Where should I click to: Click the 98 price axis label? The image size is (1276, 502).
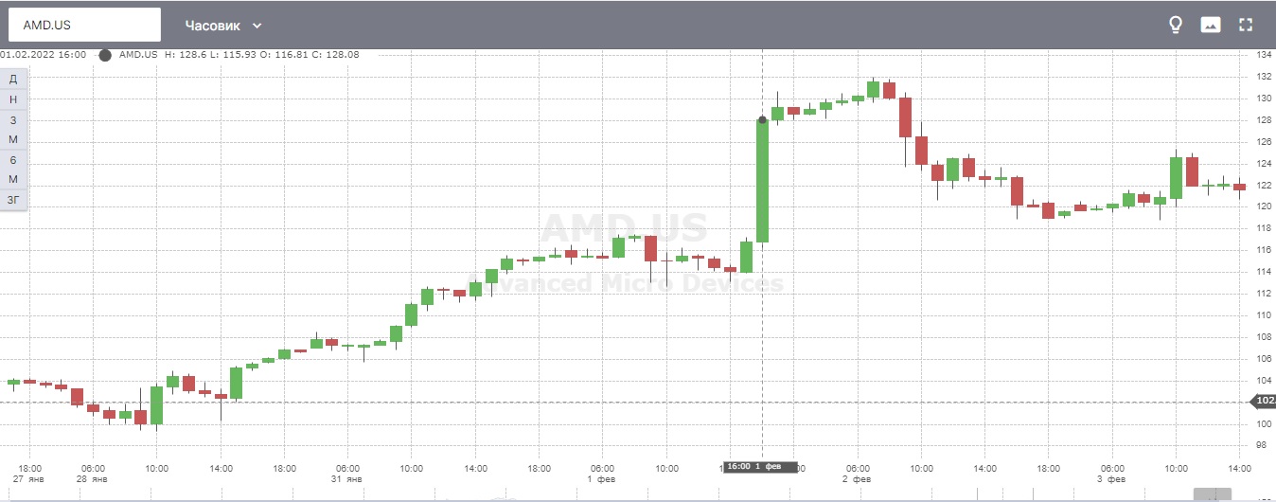point(1262,444)
